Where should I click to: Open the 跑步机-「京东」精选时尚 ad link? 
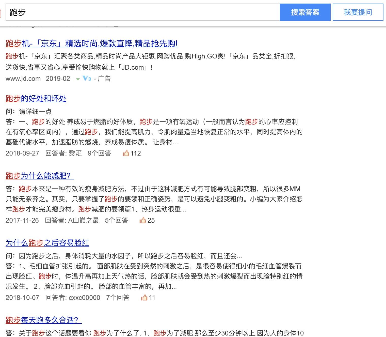tap(91, 43)
